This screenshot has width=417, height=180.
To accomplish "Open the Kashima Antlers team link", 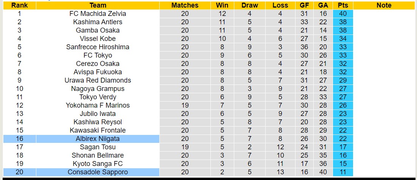I will (98, 22).
